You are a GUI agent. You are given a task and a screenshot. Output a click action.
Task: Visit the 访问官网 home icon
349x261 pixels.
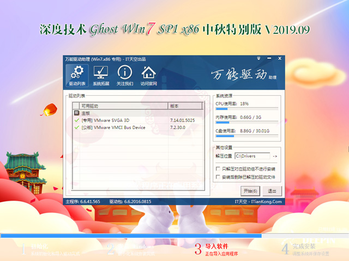point(148,76)
